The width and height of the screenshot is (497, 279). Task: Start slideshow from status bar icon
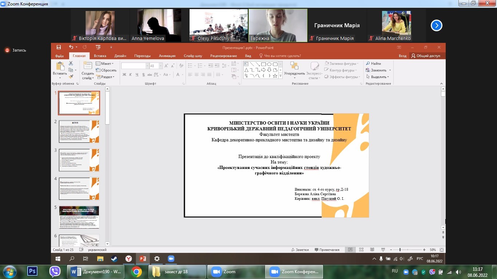[x=383, y=250]
